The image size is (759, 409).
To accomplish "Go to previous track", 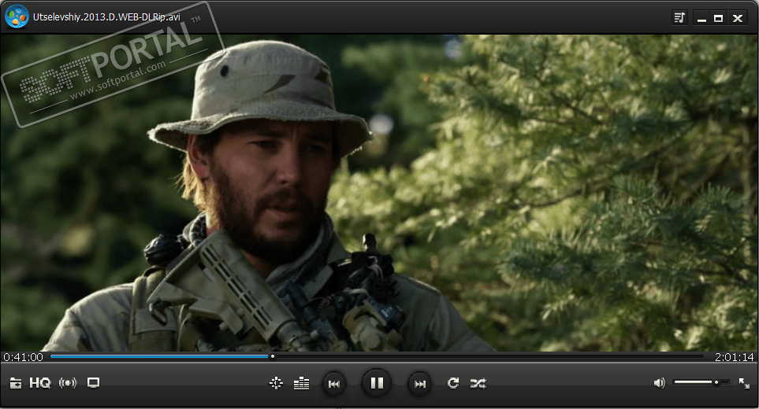I will [x=334, y=384].
